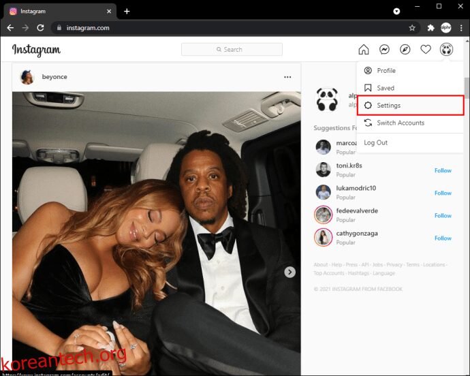Open beyonce username link on post
This screenshot has width=470, height=376.
[x=54, y=77]
